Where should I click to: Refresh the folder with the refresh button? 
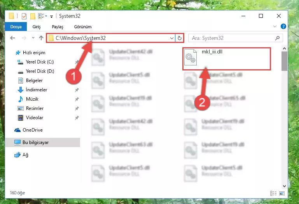(179, 38)
